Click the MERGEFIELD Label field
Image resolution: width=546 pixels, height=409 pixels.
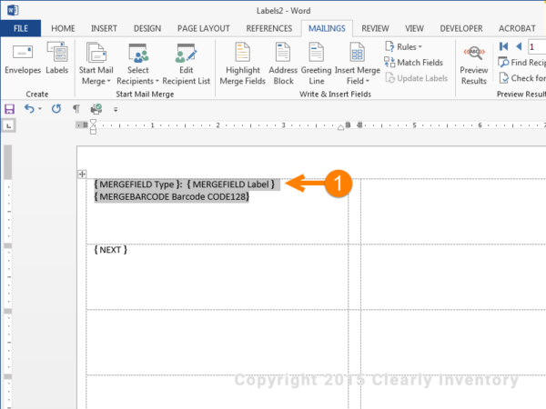tap(231, 185)
